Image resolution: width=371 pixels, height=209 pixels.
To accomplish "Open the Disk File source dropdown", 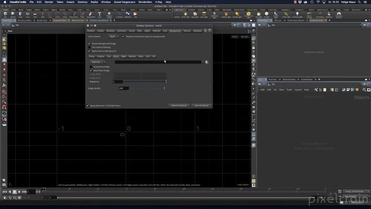I will pyautogui.click(x=98, y=62).
